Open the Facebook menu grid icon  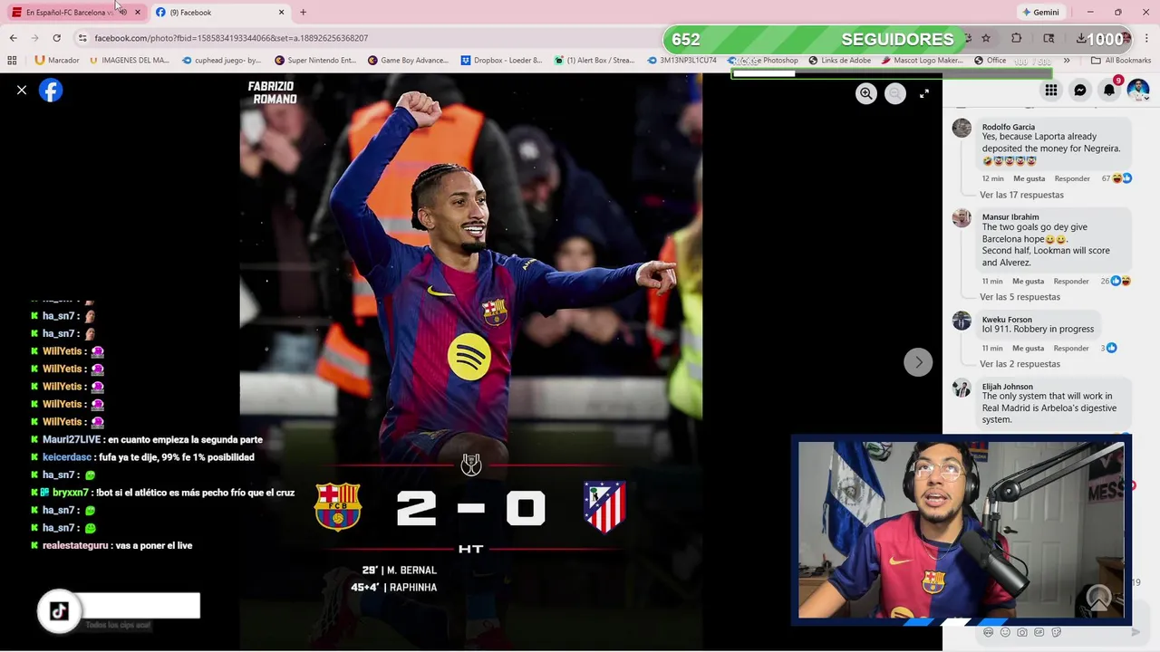point(1051,91)
